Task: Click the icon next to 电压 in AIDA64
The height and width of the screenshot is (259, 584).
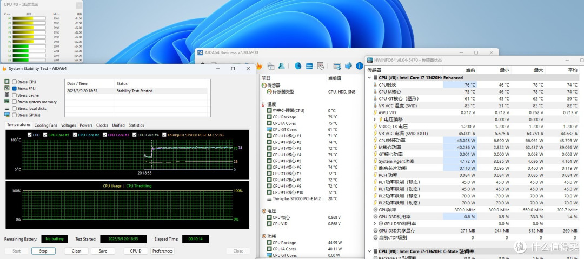Action: tap(264, 211)
